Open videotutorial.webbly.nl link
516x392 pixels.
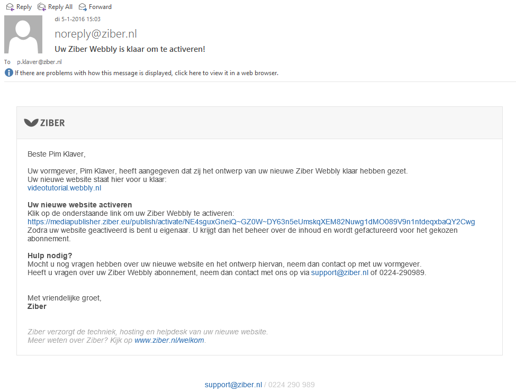tap(64, 188)
